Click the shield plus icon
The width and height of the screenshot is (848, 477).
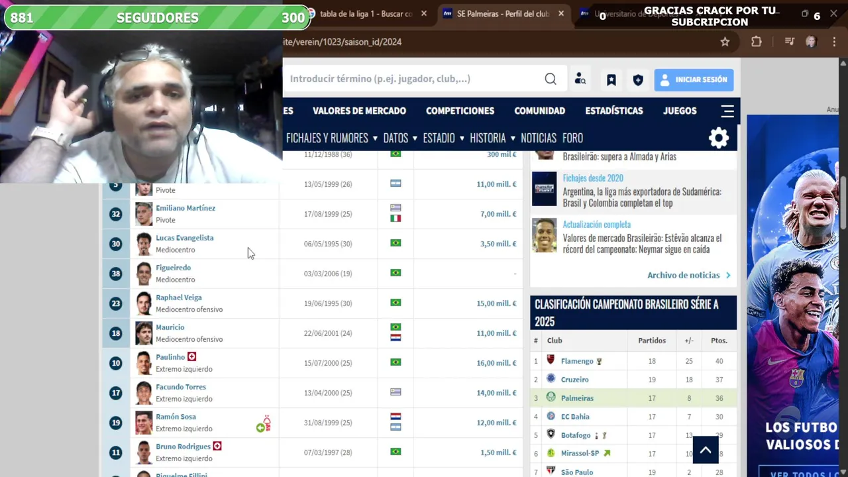coord(638,79)
